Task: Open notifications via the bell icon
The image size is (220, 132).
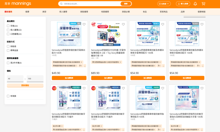Action: click(x=195, y=4)
